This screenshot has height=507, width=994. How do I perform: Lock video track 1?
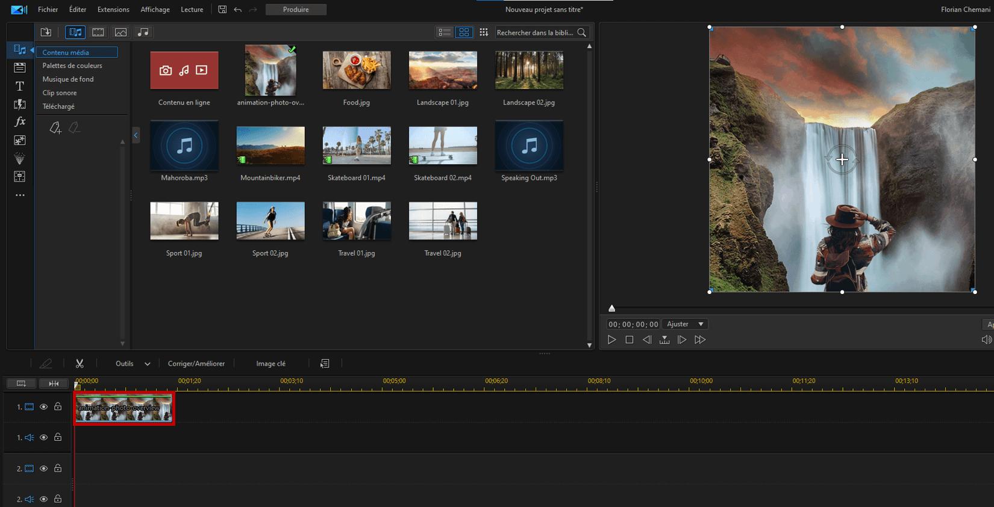tap(58, 407)
